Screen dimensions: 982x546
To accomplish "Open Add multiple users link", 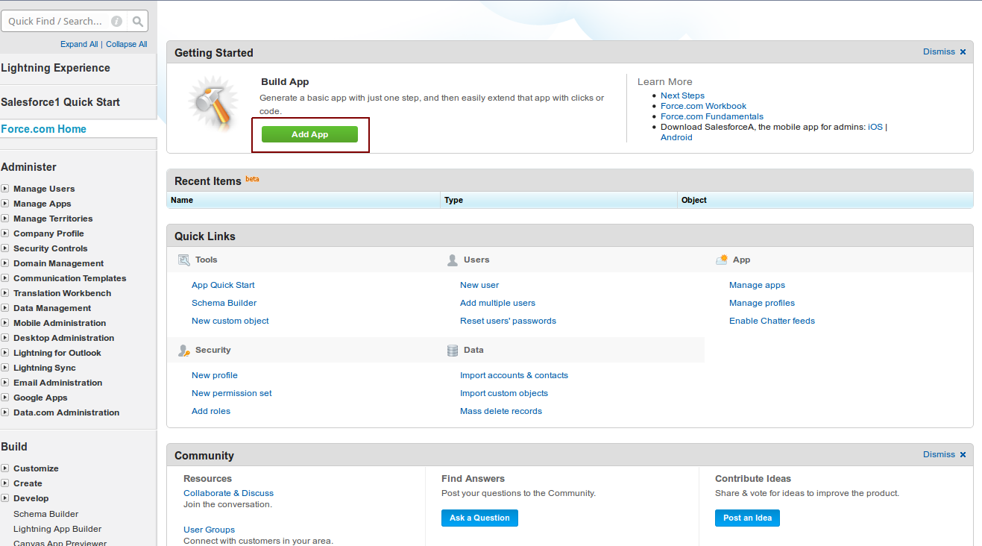I will click(497, 303).
